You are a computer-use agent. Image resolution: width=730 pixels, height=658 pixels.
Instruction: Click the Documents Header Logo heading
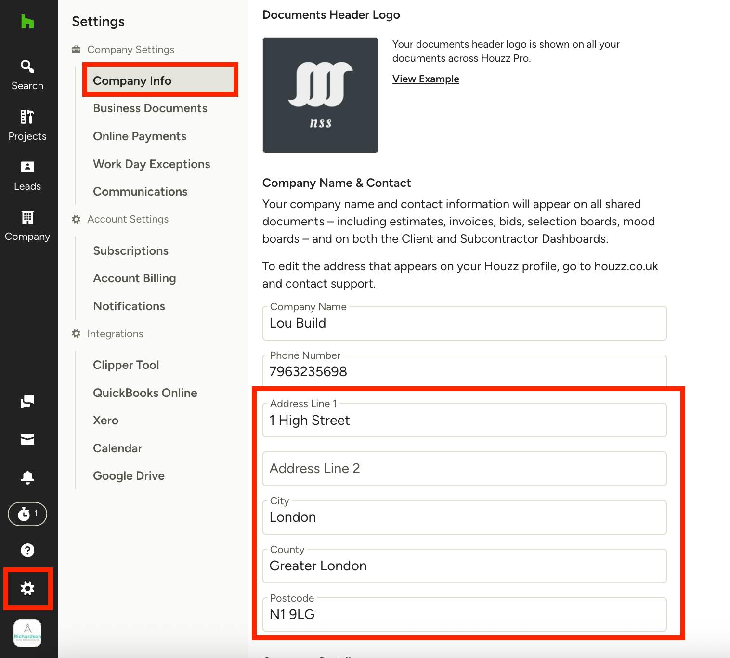tap(331, 15)
